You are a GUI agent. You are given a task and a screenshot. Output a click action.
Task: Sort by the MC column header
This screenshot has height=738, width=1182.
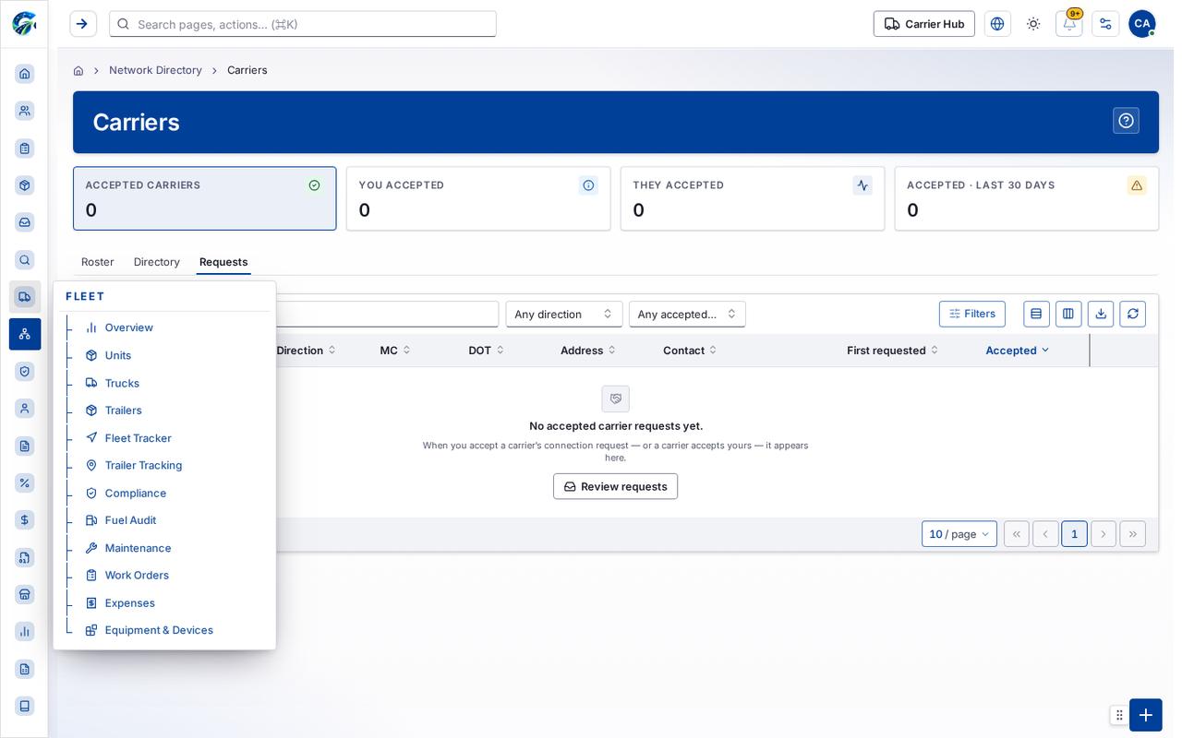395,351
